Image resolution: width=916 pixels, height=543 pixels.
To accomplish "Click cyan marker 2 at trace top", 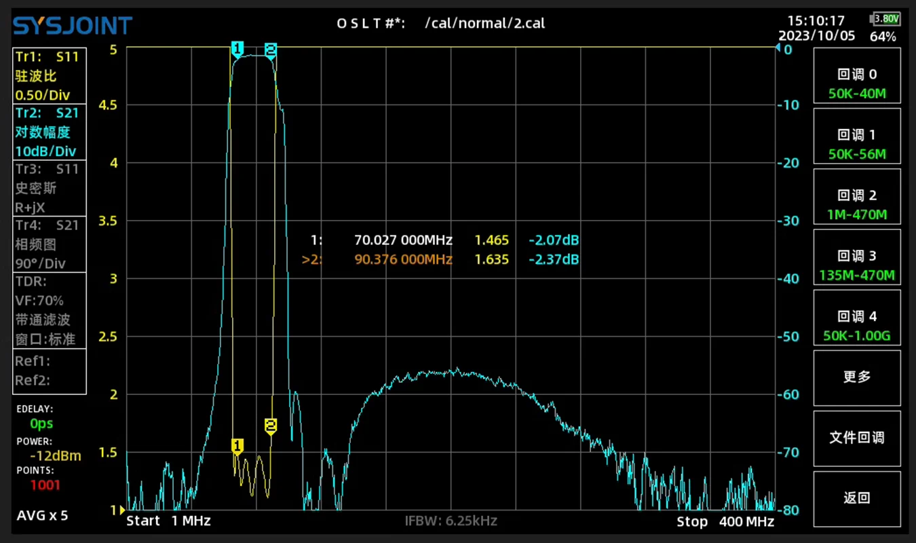I will pyautogui.click(x=271, y=50).
